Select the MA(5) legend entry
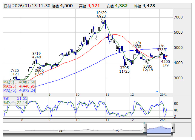 coord(19,82)
